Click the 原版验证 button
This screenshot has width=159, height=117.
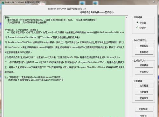(x=144, y=46)
